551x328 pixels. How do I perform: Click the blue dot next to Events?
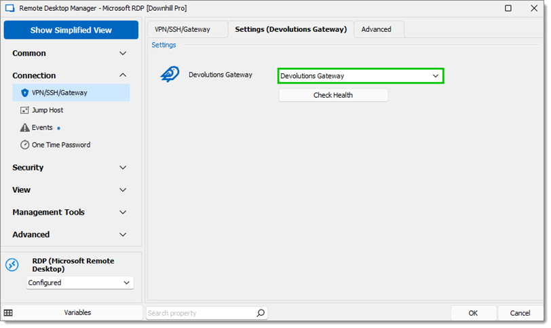tap(58, 128)
